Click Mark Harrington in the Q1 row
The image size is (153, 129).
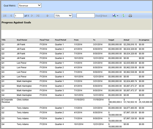click(x=24, y=81)
